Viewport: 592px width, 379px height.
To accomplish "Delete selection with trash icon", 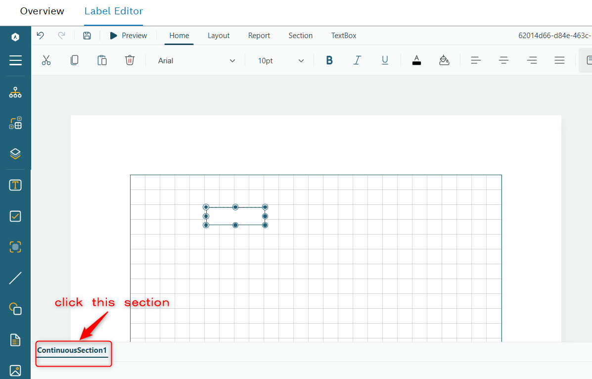I will coord(130,60).
